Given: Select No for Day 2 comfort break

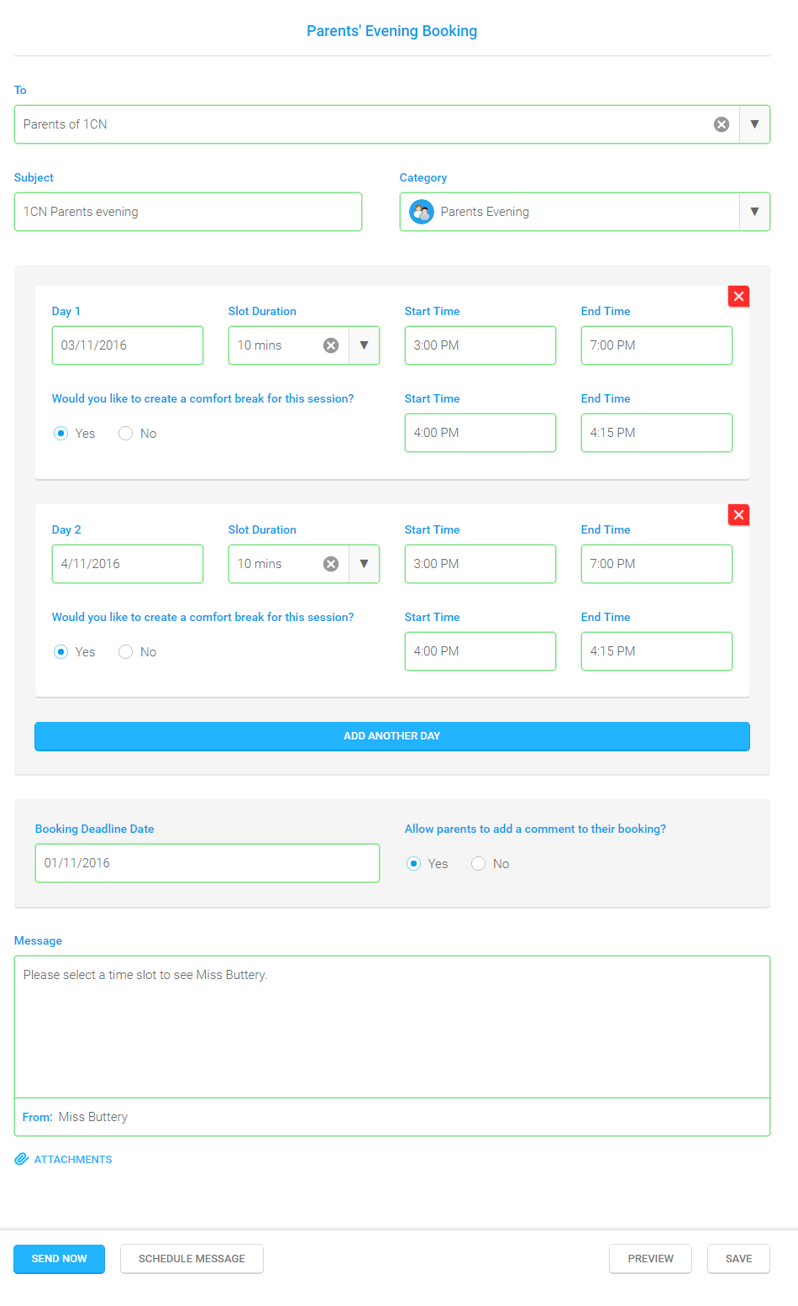Looking at the screenshot, I should 125,651.
